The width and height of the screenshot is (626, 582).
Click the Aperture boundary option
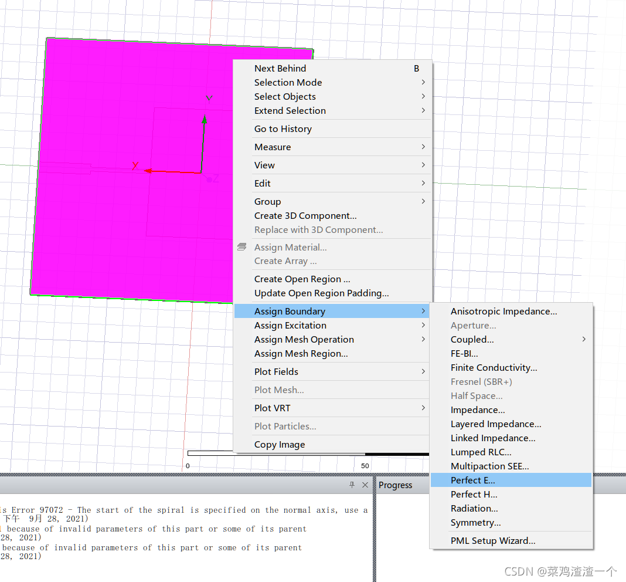tap(511, 326)
